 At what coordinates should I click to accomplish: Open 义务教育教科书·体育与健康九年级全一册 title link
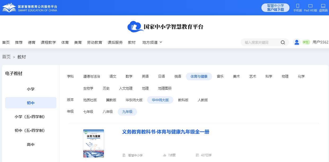(166, 132)
